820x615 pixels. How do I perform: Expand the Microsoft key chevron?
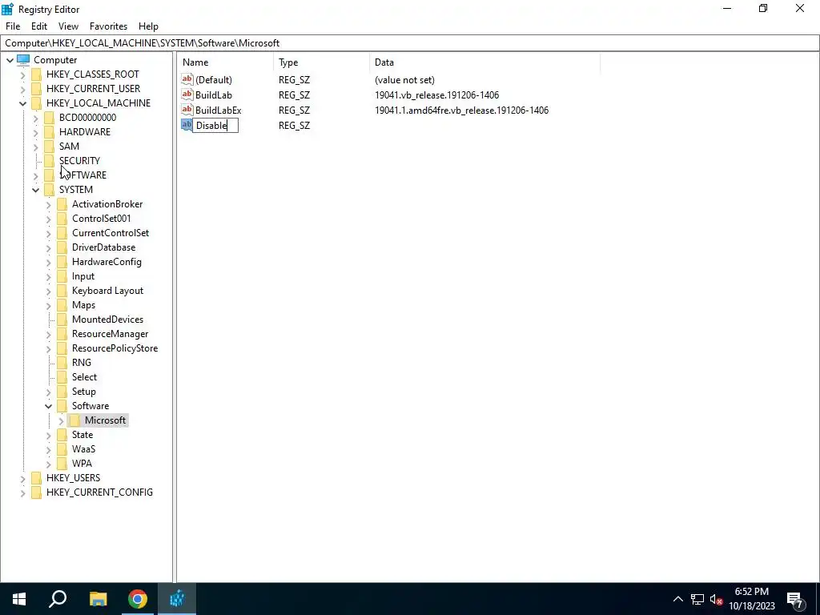(61, 421)
